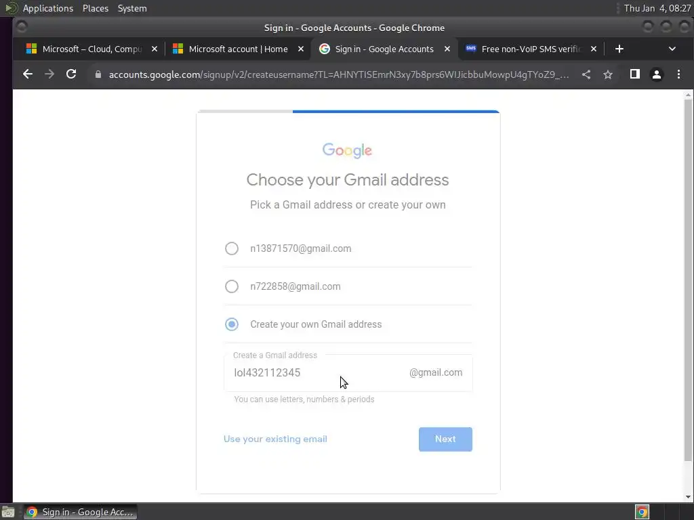The height and width of the screenshot is (520, 694).
Task: Click 'You can use letters, numbers & periods'
Action: point(304,399)
